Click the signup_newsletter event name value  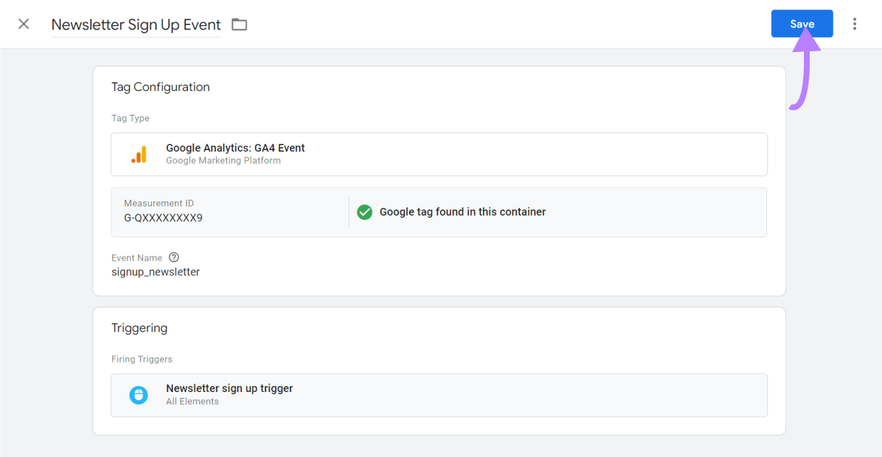click(x=155, y=271)
